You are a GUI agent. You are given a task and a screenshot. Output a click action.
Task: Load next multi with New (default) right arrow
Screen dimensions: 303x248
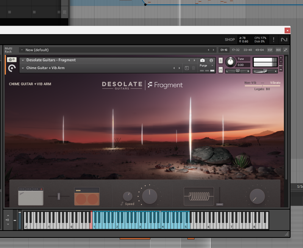pyautogui.click(x=214, y=50)
